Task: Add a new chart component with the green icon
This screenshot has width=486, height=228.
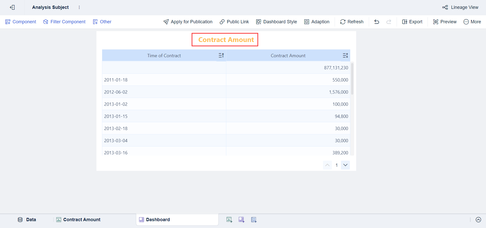Action: click(229, 220)
